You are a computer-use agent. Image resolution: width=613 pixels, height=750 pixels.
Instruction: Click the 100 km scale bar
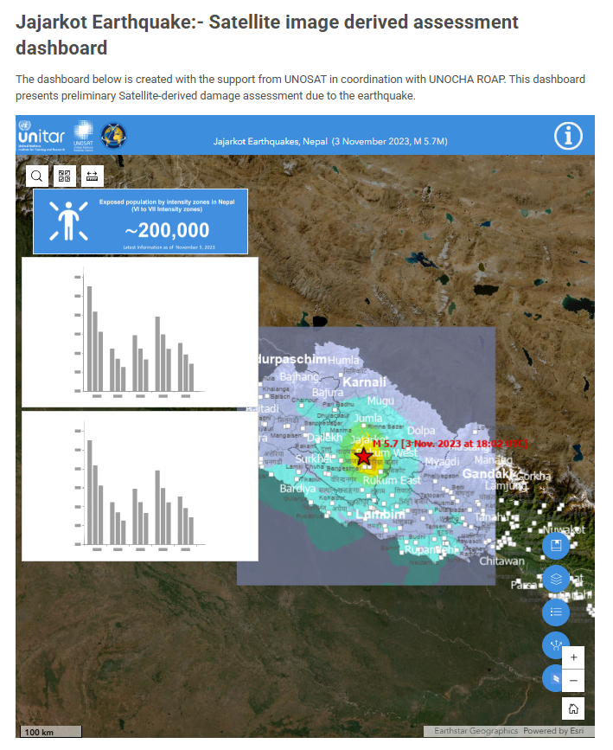51,732
